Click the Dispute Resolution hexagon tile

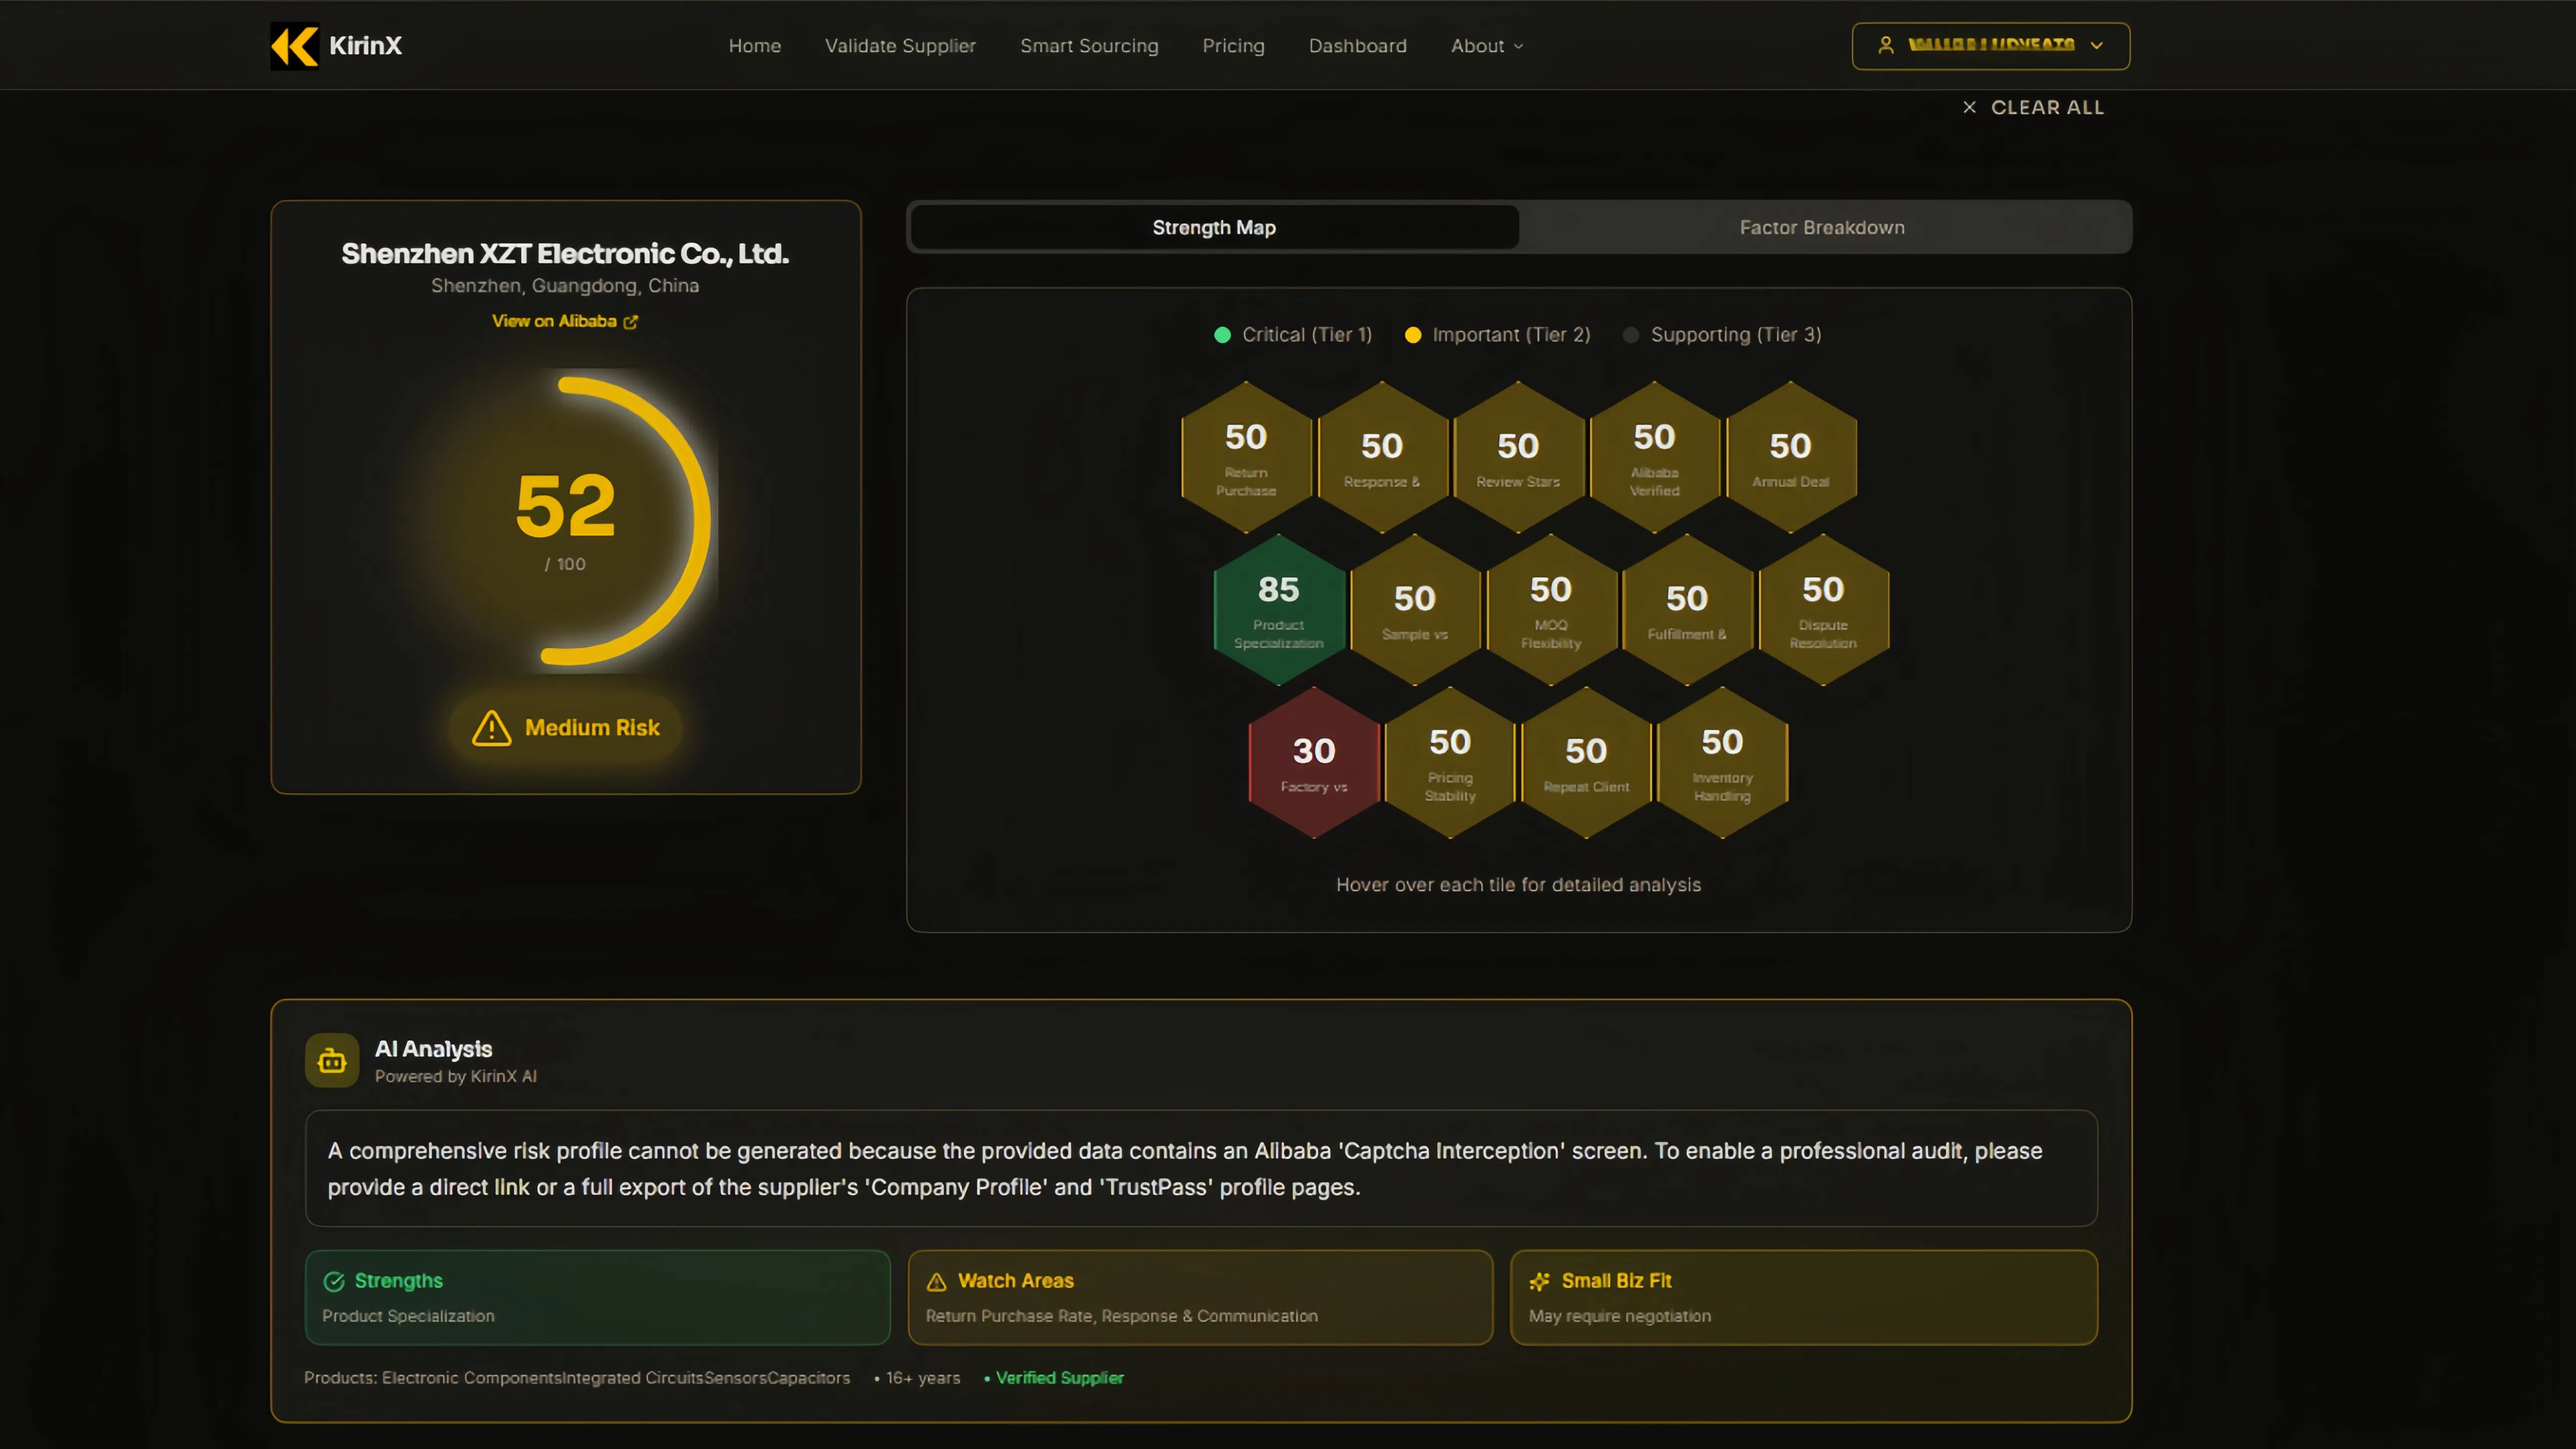tap(1823, 610)
